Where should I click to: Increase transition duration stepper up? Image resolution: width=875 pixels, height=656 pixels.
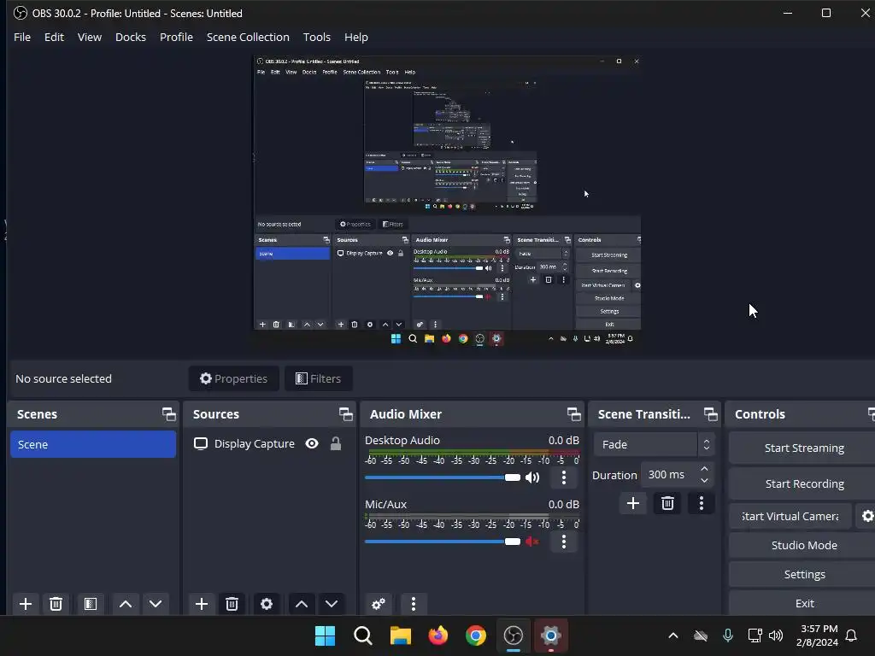(704, 469)
